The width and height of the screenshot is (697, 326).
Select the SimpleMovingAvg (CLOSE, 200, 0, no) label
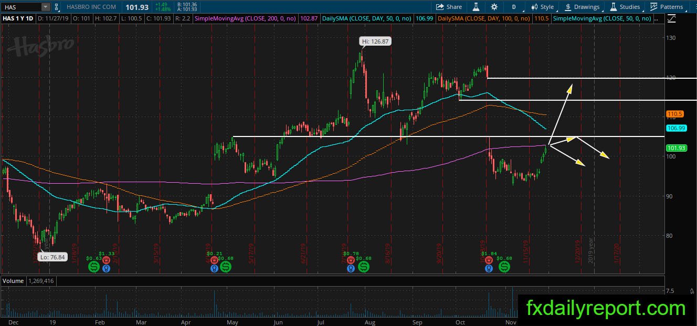pyautogui.click(x=245, y=18)
